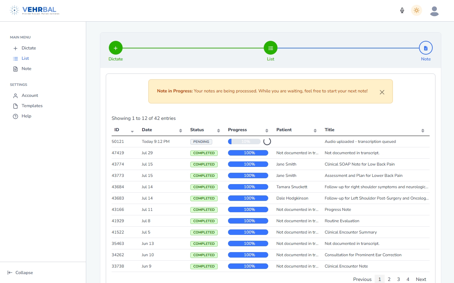Open Templates in the sidebar settings
Screen dimensions: 454x283
pos(32,106)
